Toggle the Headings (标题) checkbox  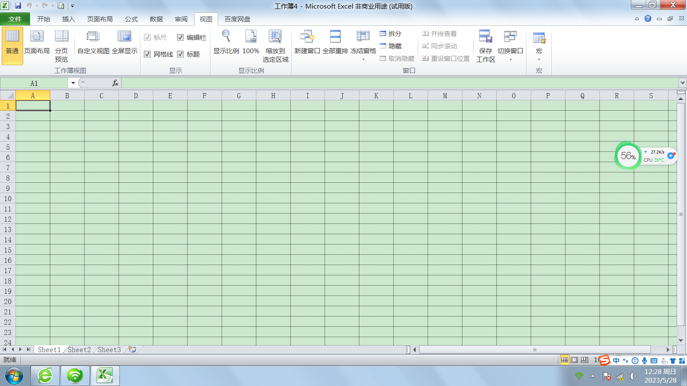click(x=180, y=54)
